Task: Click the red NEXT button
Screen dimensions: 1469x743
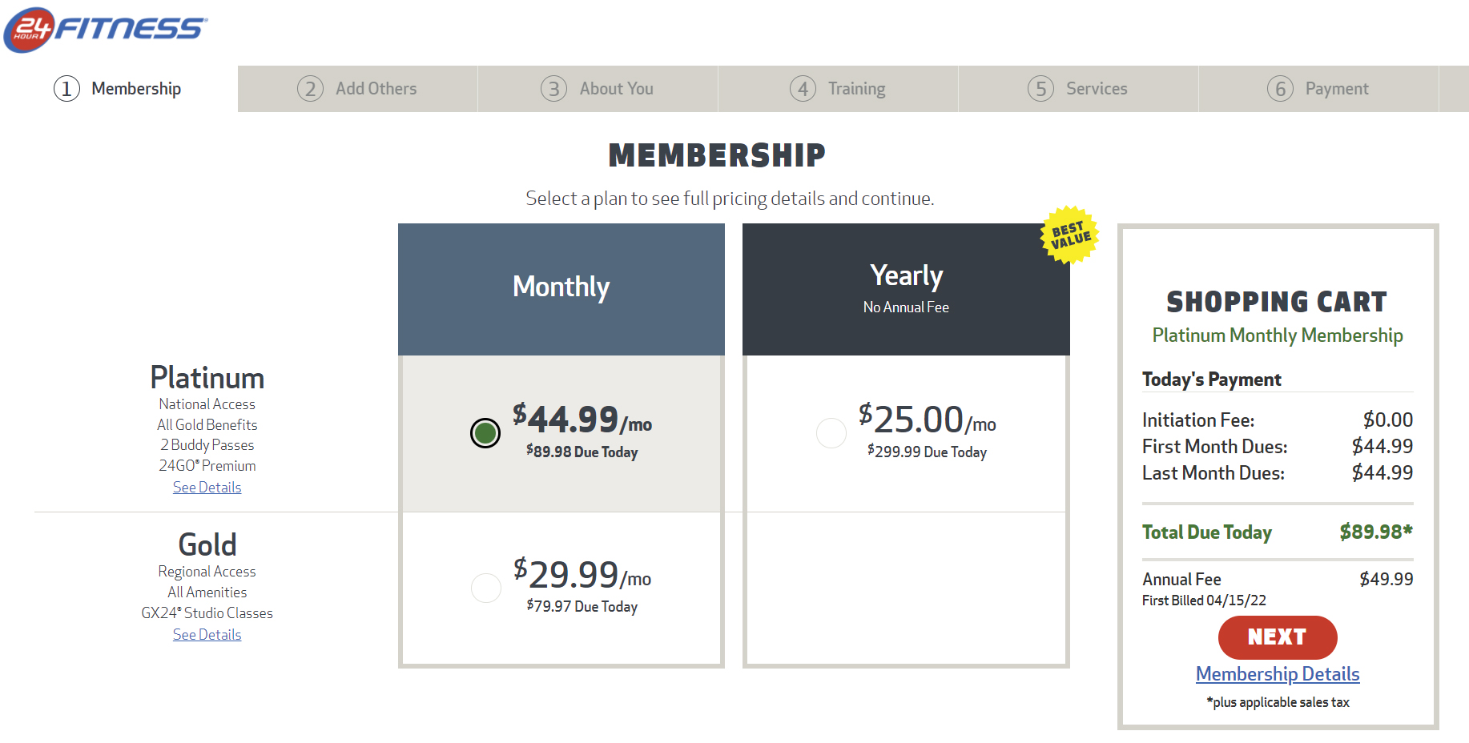Action: [x=1278, y=637]
